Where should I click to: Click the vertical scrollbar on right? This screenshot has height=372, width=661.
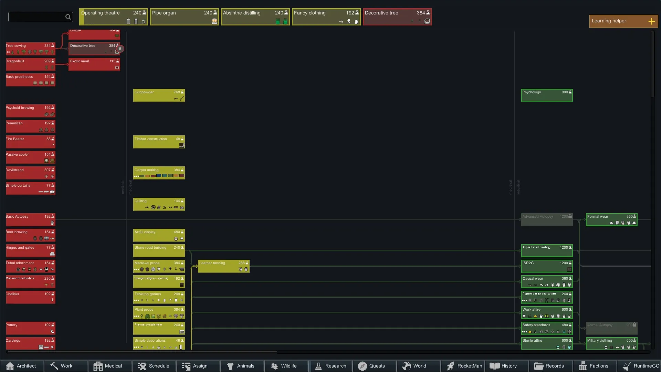pos(652,64)
